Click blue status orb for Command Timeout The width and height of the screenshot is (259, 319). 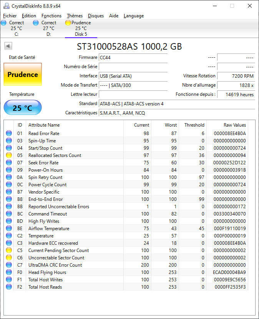pyautogui.click(x=9, y=214)
